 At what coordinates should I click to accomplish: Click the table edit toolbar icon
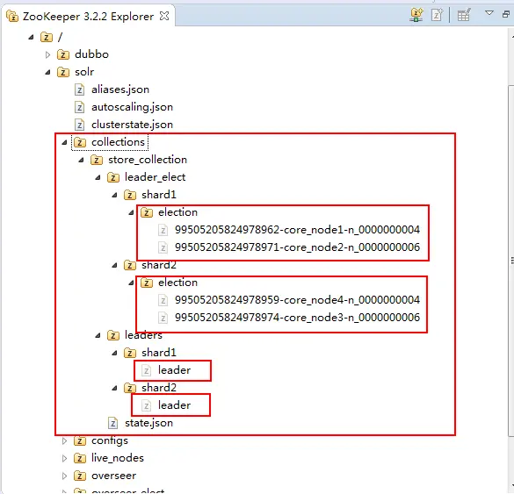464,15
